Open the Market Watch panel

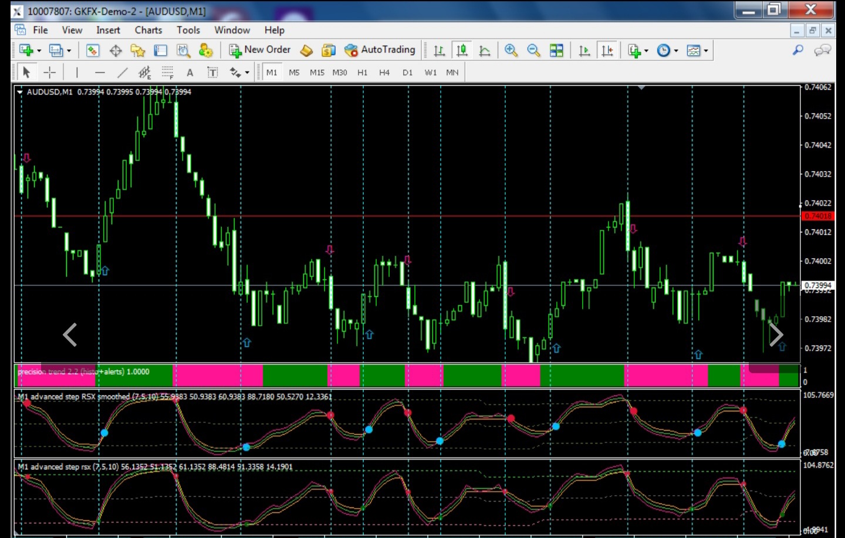tap(93, 50)
